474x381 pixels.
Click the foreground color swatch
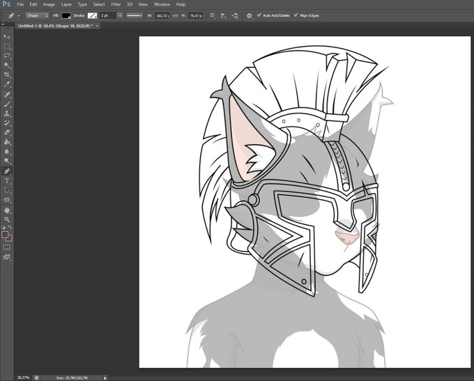coord(5,235)
